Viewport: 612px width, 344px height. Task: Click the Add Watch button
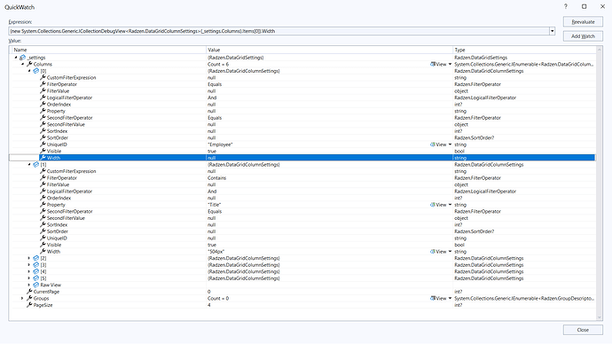click(583, 36)
